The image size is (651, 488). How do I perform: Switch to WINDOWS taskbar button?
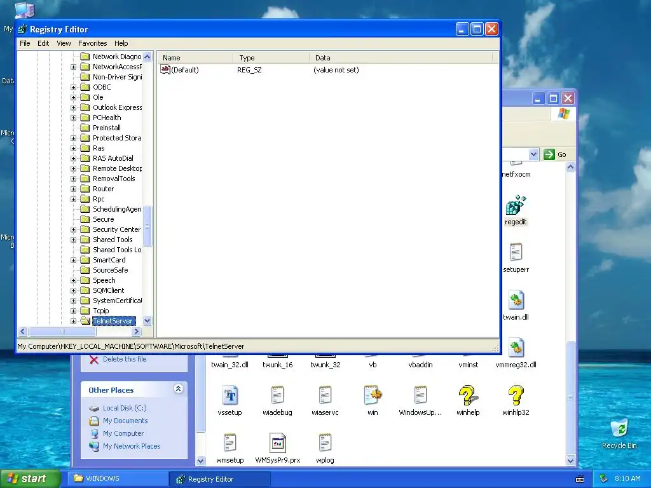tap(117, 478)
